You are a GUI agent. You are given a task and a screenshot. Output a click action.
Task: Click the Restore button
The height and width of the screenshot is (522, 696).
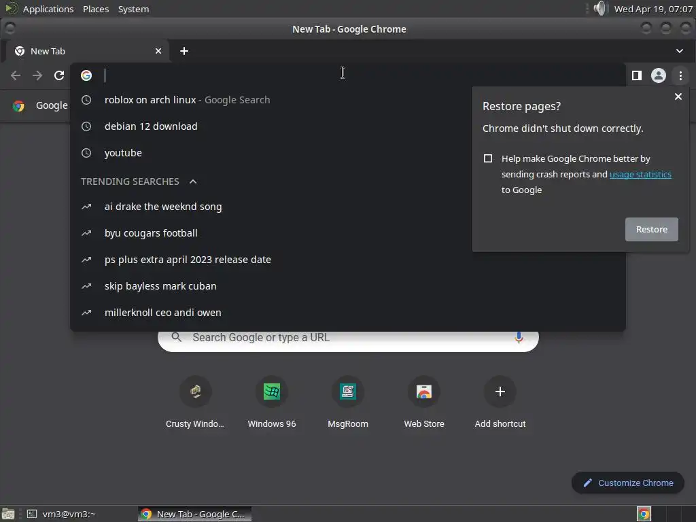pyautogui.click(x=651, y=230)
